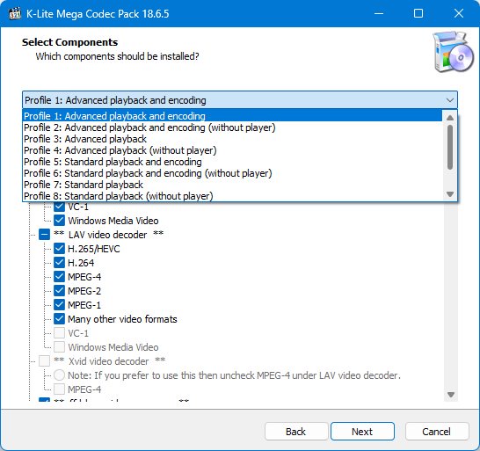Click the Xvid note radio button
Viewport: 480px width, 451px height.
(59, 375)
